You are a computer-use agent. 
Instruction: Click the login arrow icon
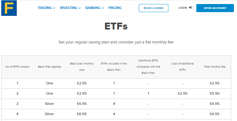190,7
